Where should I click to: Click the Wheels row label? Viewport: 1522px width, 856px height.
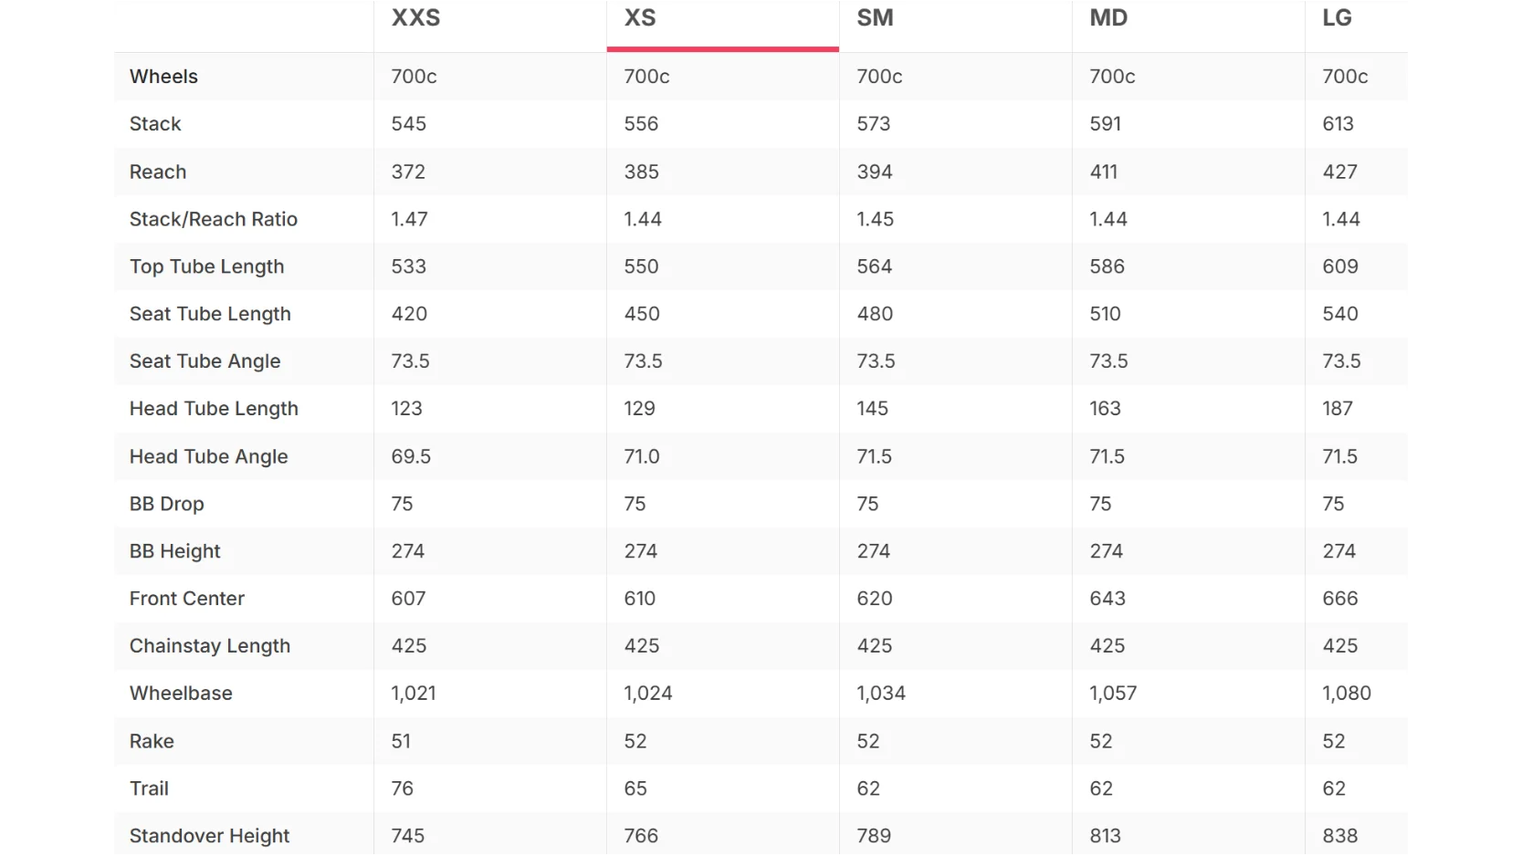point(163,77)
